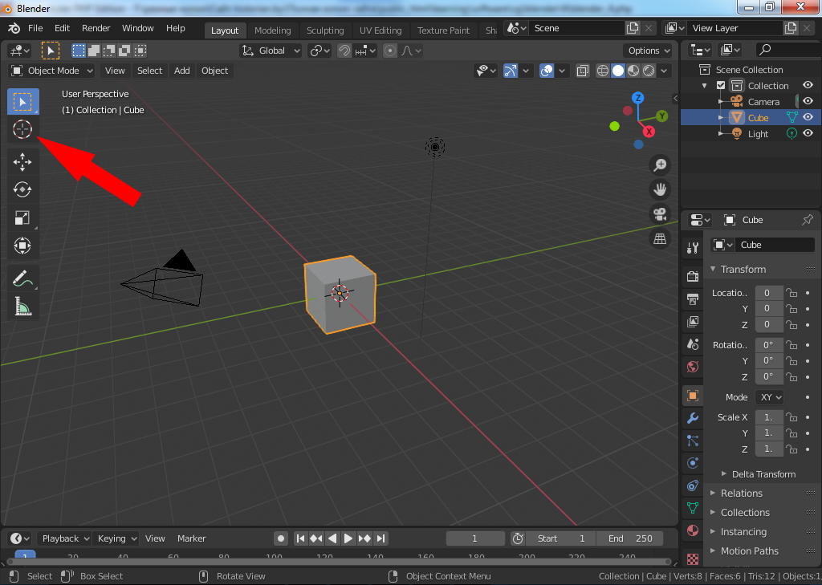Open Global transform orientation dropdown
The height and width of the screenshot is (585, 822).
pyautogui.click(x=271, y=51)
